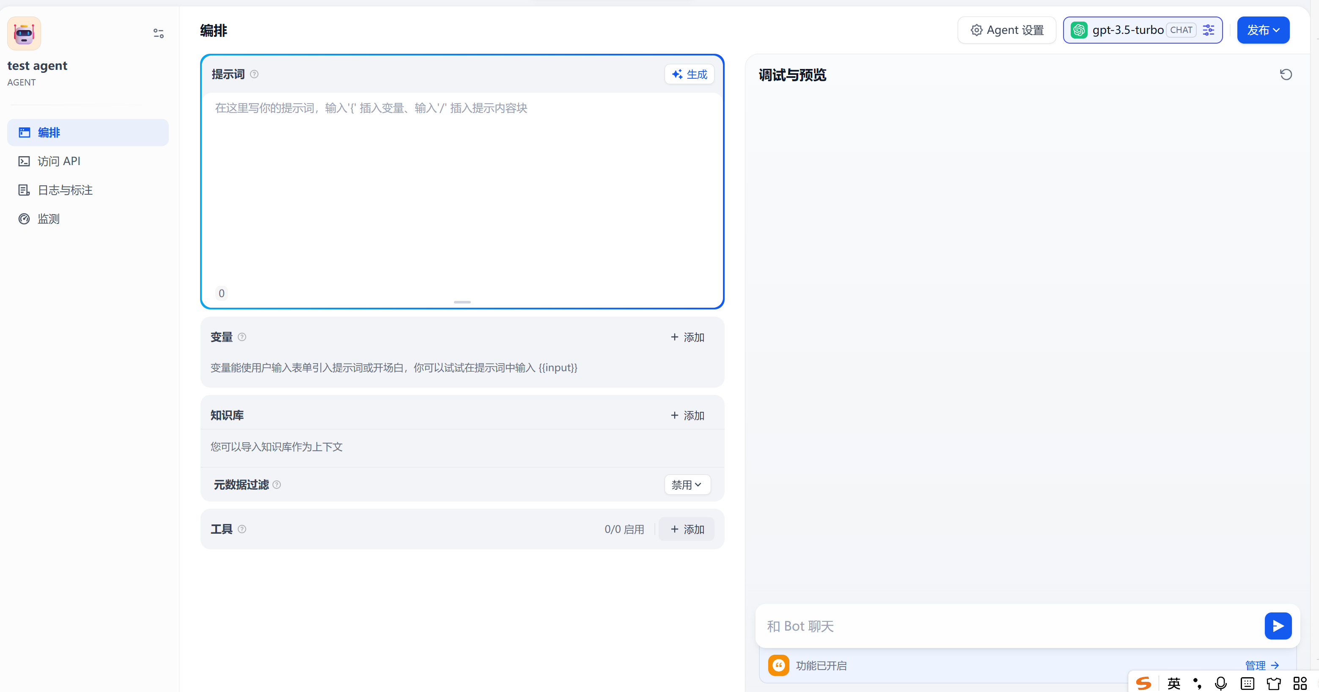Click the refresh icon in debug preview
1319x692 pixels.
pyautogui.click(x=1286, y=75)
